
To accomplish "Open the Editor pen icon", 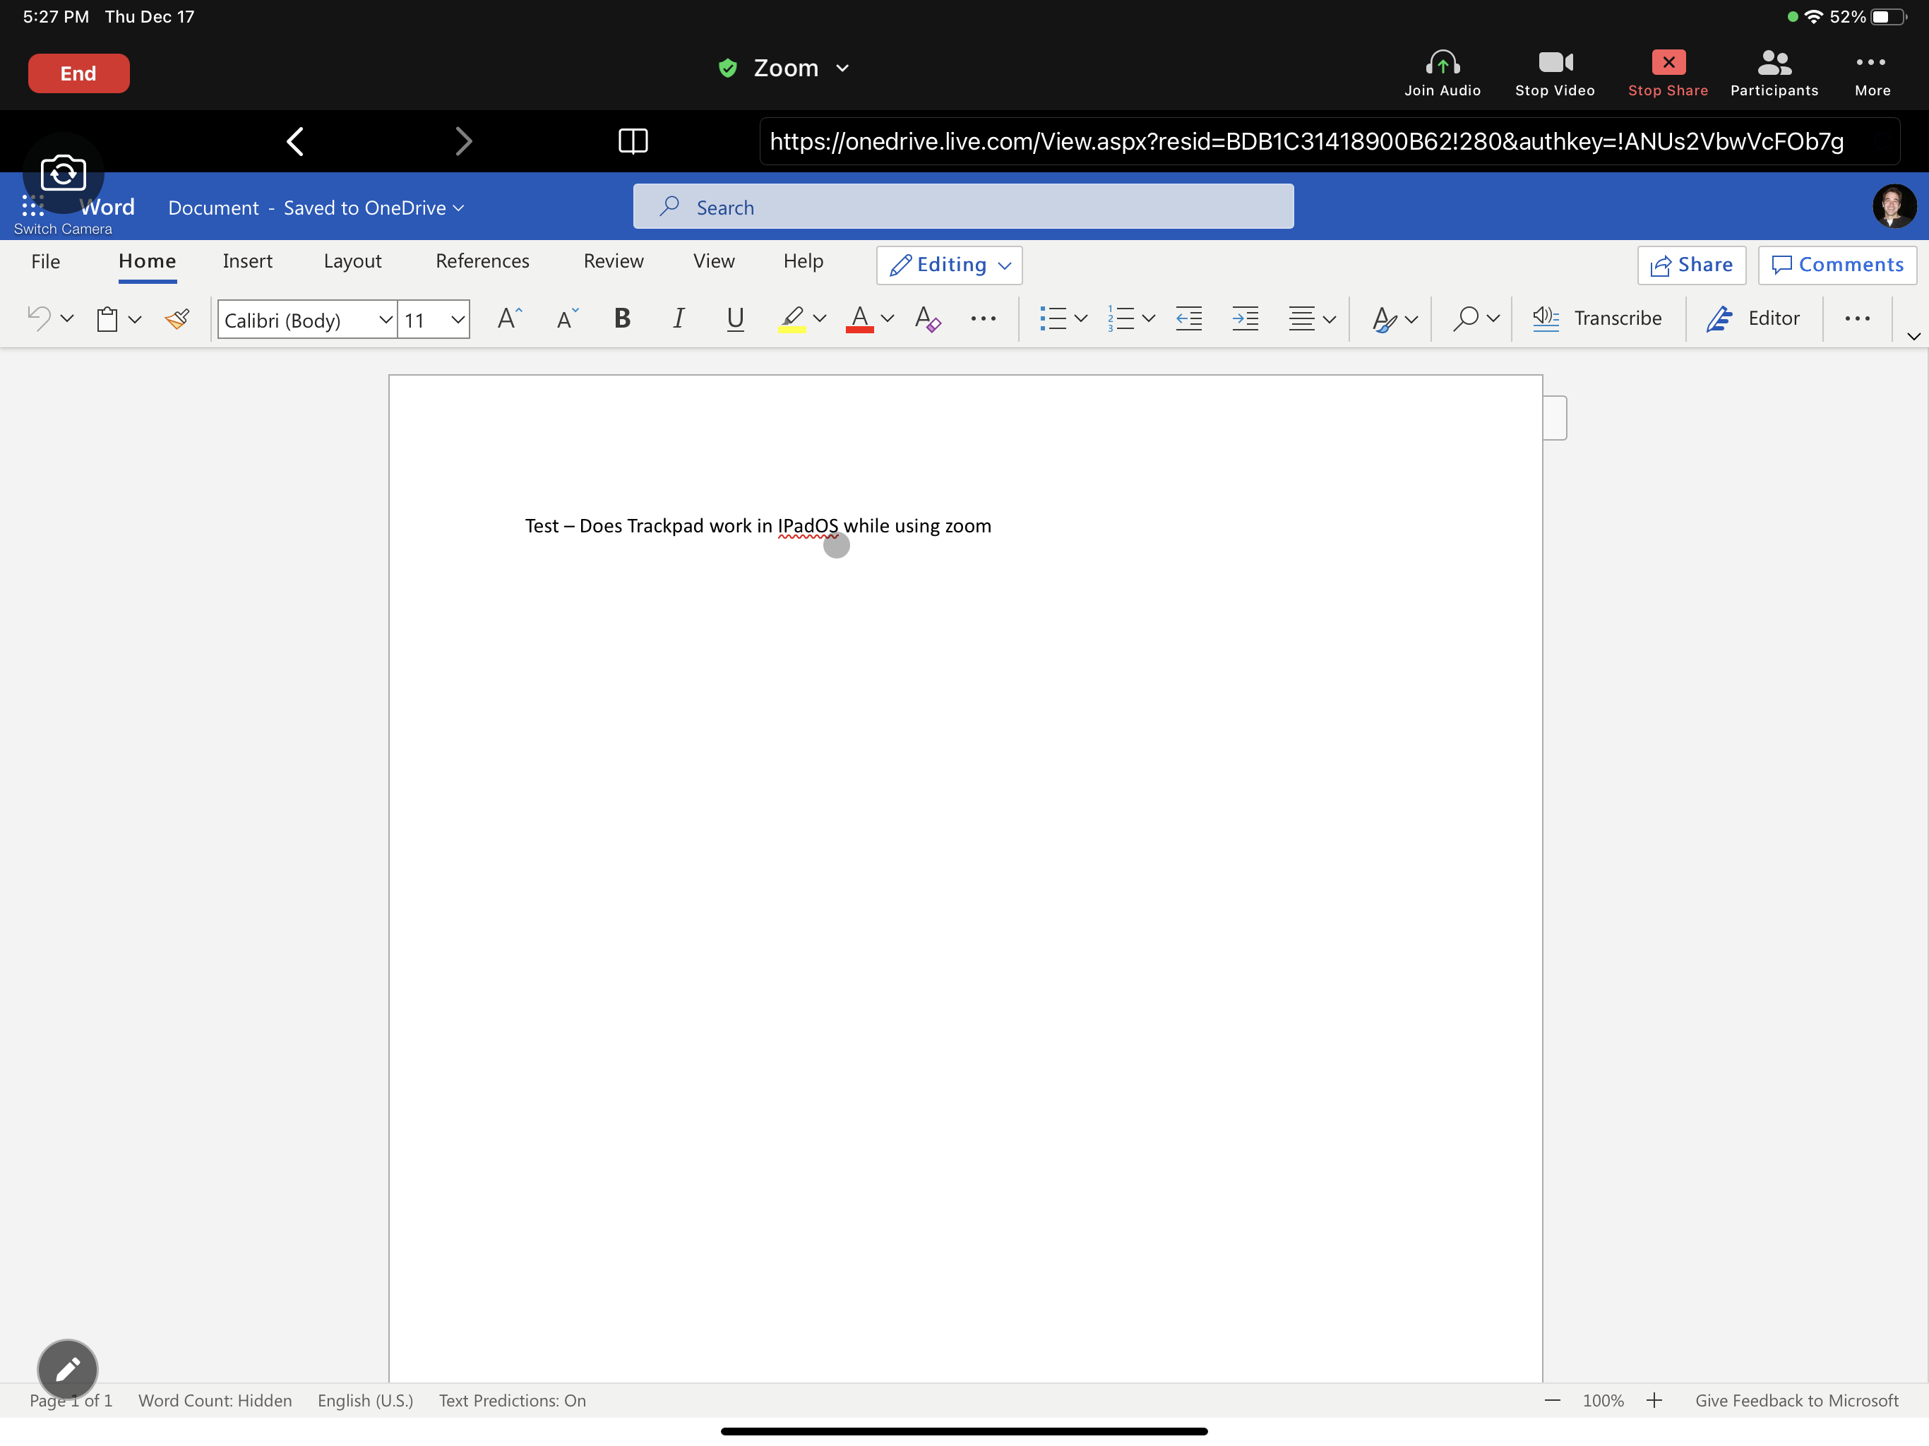I will [1719, 319].
